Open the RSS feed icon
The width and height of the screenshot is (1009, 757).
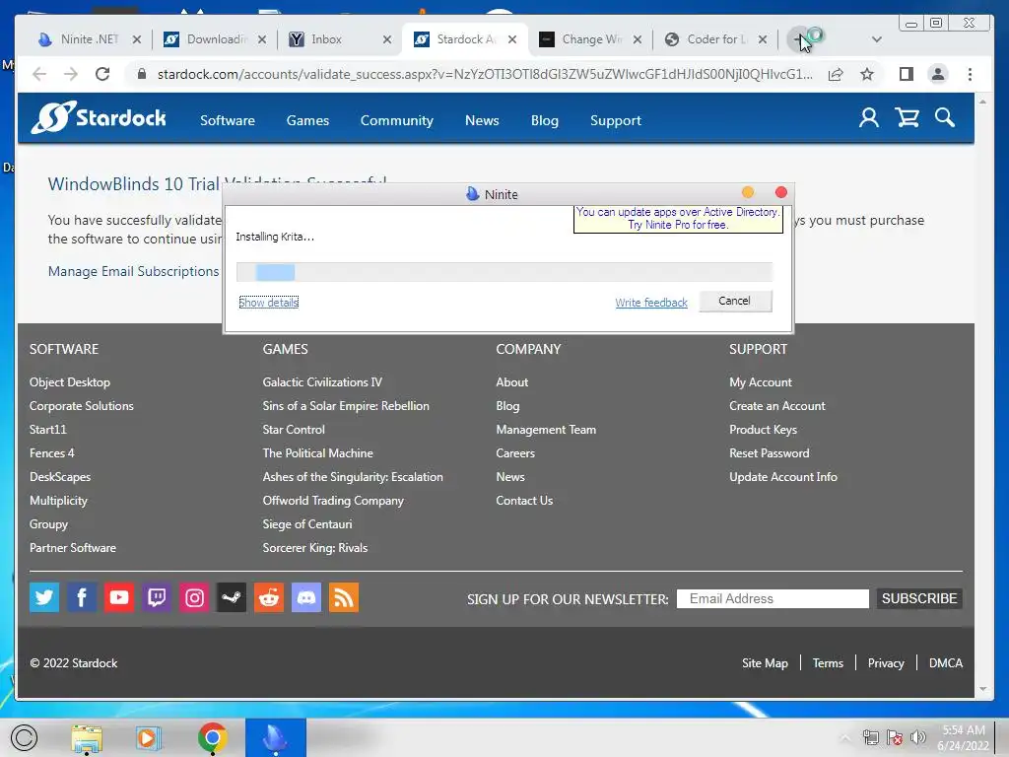click(344, 597)
